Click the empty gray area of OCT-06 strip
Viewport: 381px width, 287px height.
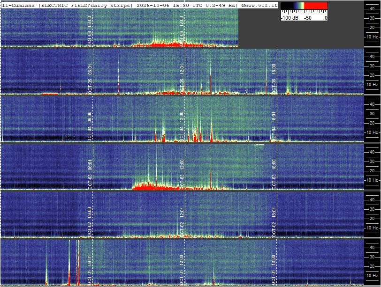pyautogui.click(x=301, y=34)
